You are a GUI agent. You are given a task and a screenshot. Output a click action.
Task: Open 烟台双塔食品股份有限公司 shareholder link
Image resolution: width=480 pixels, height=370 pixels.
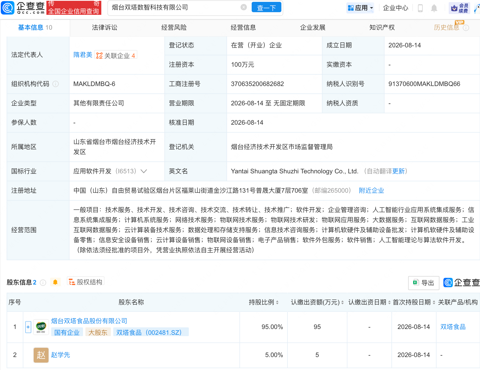click(x=89, y=321)
